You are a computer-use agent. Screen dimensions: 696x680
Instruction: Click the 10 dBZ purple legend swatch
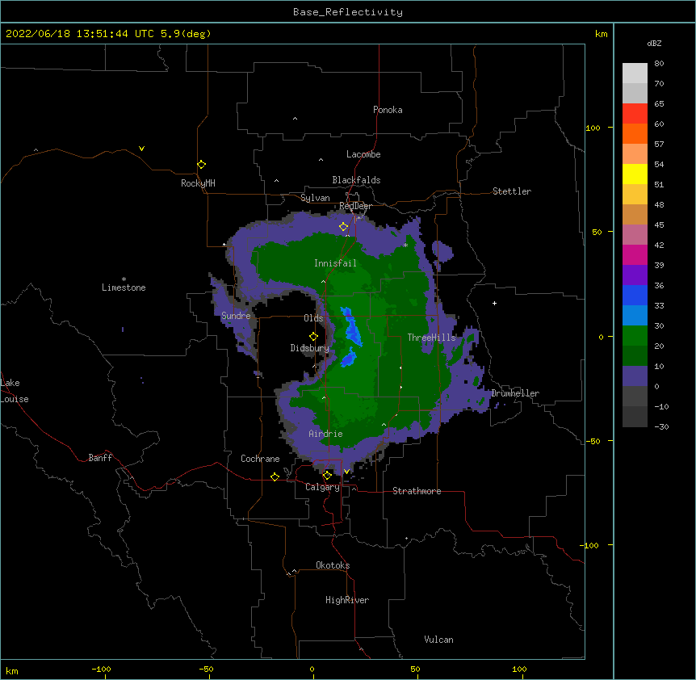pos(635,376)
